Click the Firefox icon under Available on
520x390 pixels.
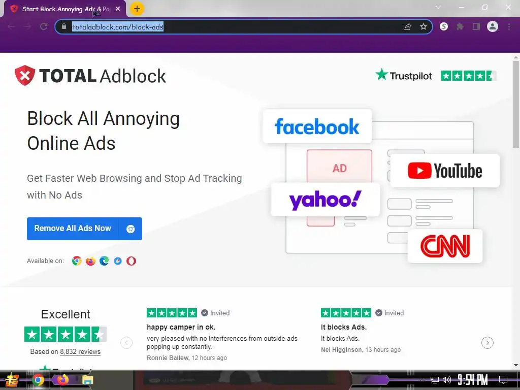(90, 261)
